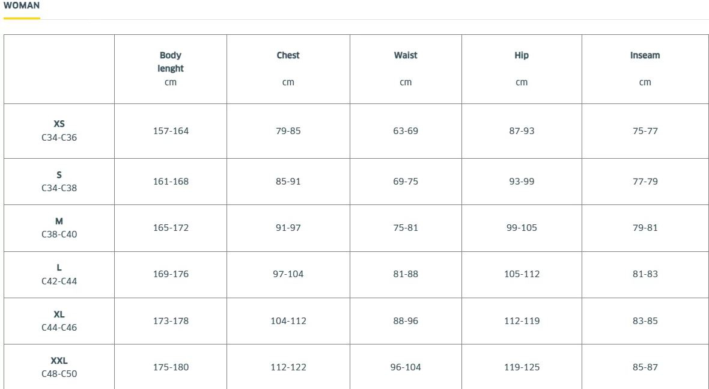Select the XL C44-C46 size row label
This screenshot has height=389, width=709.
[59, 320]
